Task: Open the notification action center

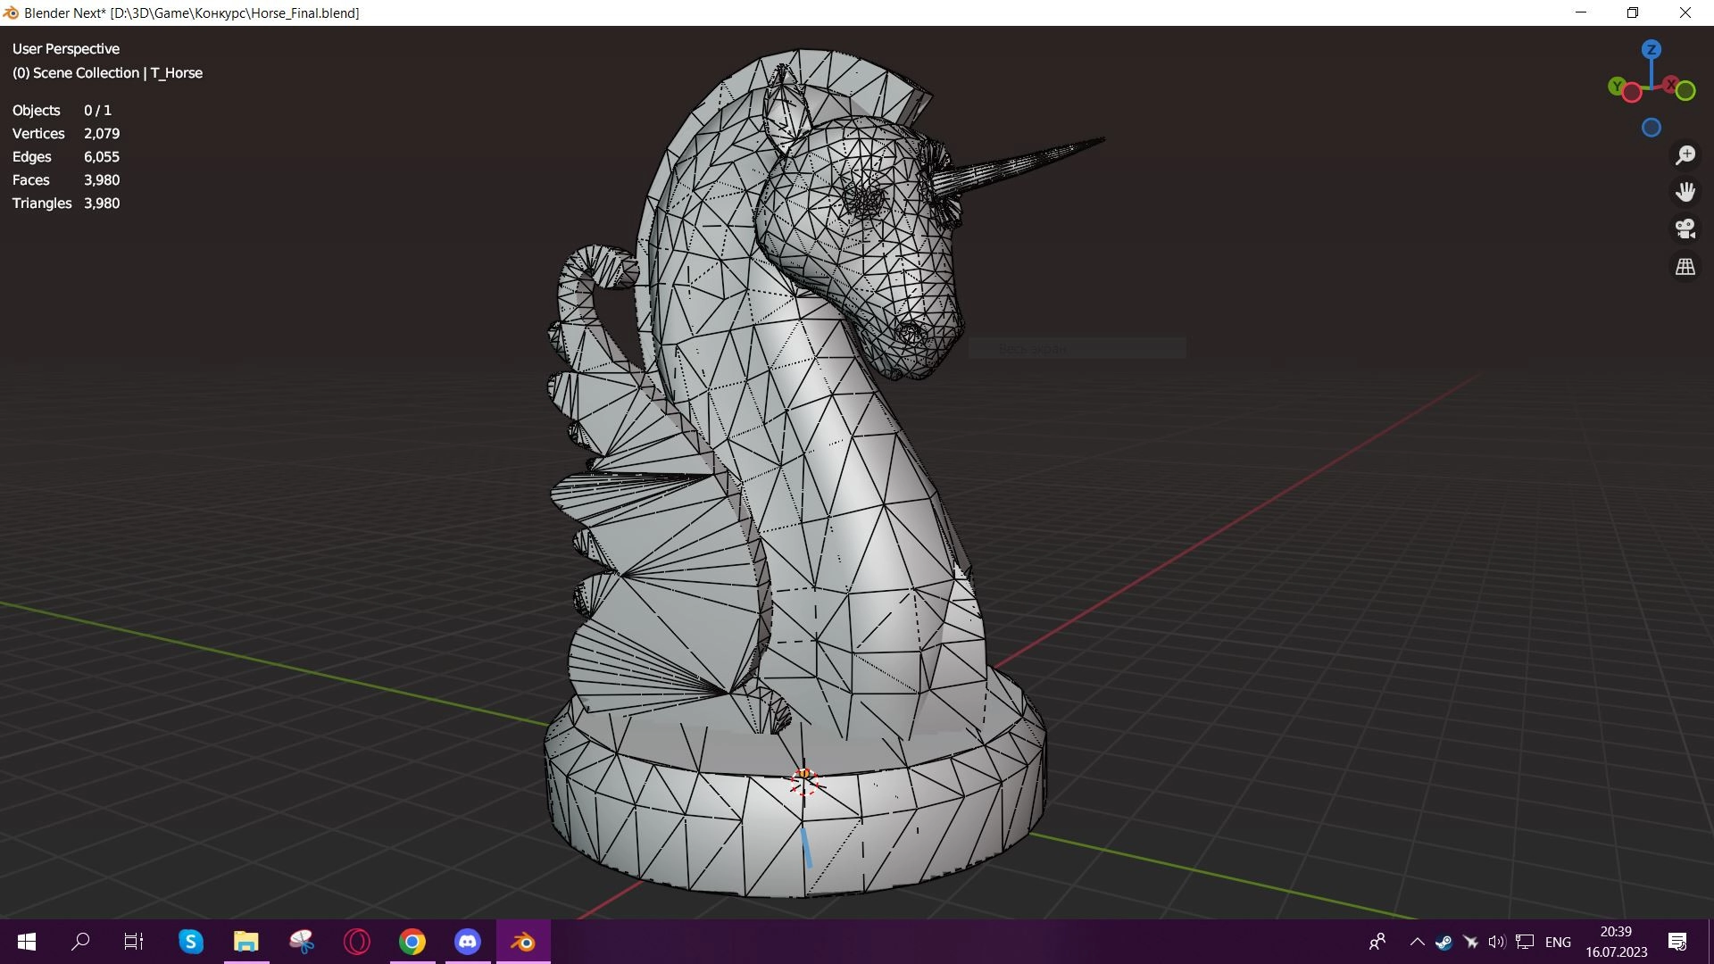Action: (1677, 942)
